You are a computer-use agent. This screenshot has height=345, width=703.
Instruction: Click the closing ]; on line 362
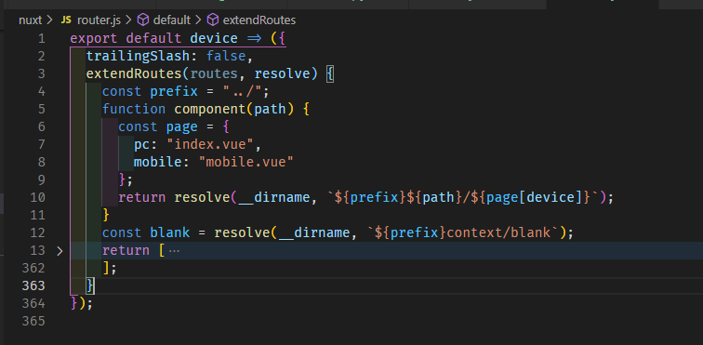(110, 269)
